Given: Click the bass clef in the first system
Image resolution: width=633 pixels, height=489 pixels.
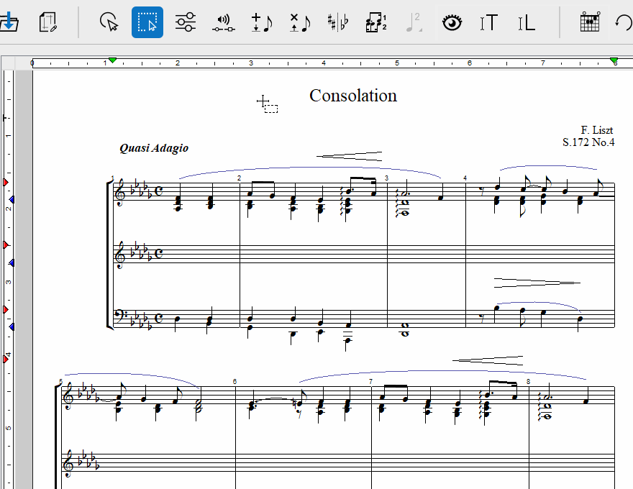Looking at the screenshot, I should [x=119, y=315].
